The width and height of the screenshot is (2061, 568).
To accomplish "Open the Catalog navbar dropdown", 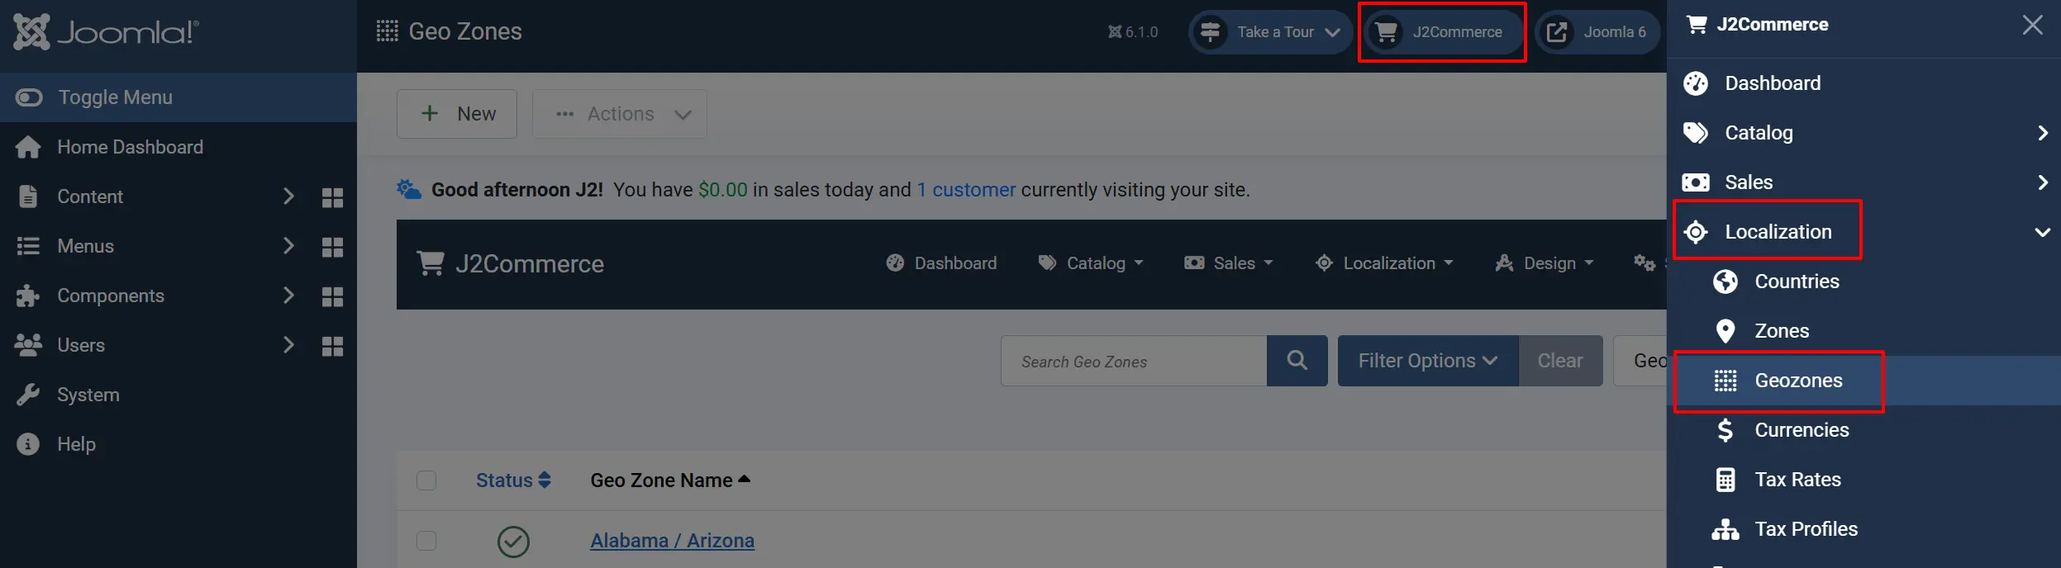I will coord(1091,263).
